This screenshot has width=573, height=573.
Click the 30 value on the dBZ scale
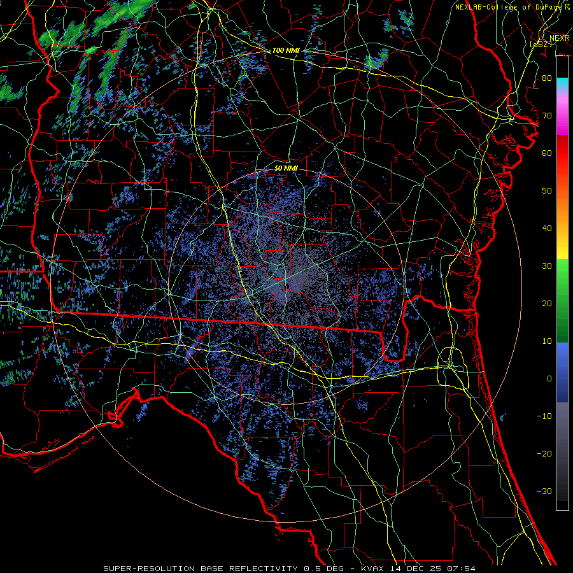(x=547, y=266)
